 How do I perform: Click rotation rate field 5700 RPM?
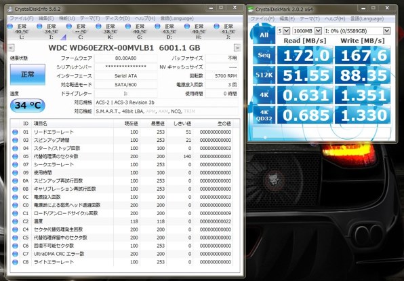pos(222,76)
